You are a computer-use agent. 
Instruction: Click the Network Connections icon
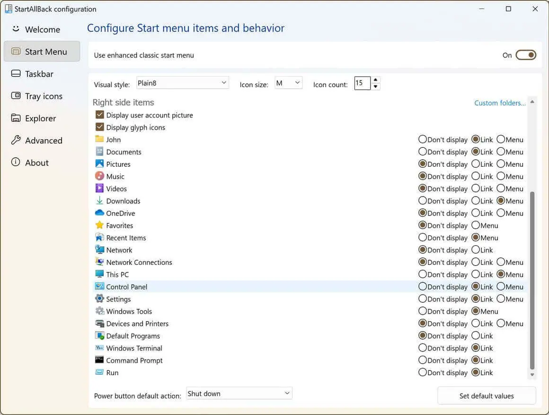click(99, 262)
